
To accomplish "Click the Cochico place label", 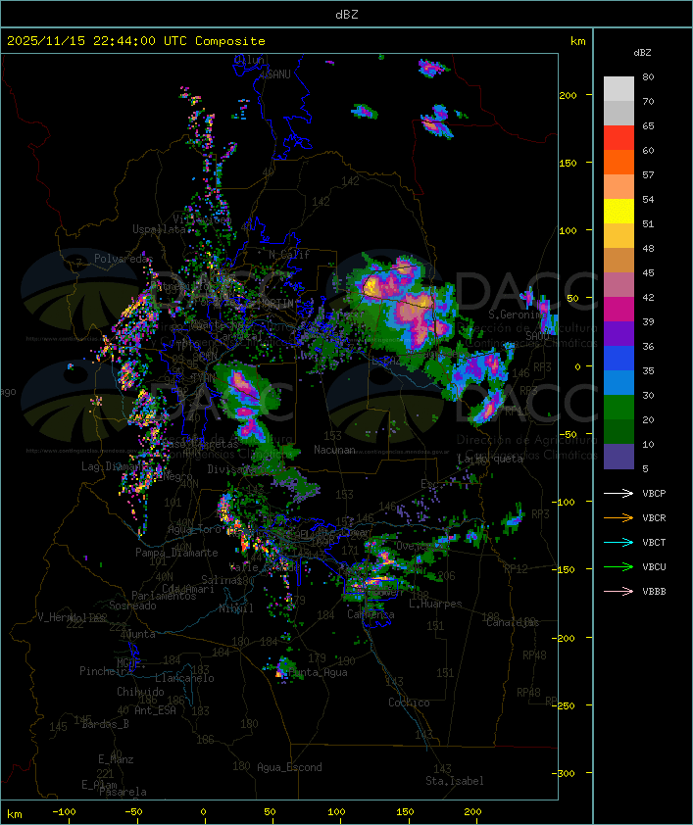I will (409, 703).
